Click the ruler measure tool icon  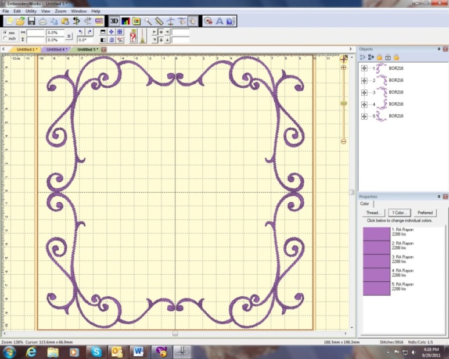(x=159, y=21)
